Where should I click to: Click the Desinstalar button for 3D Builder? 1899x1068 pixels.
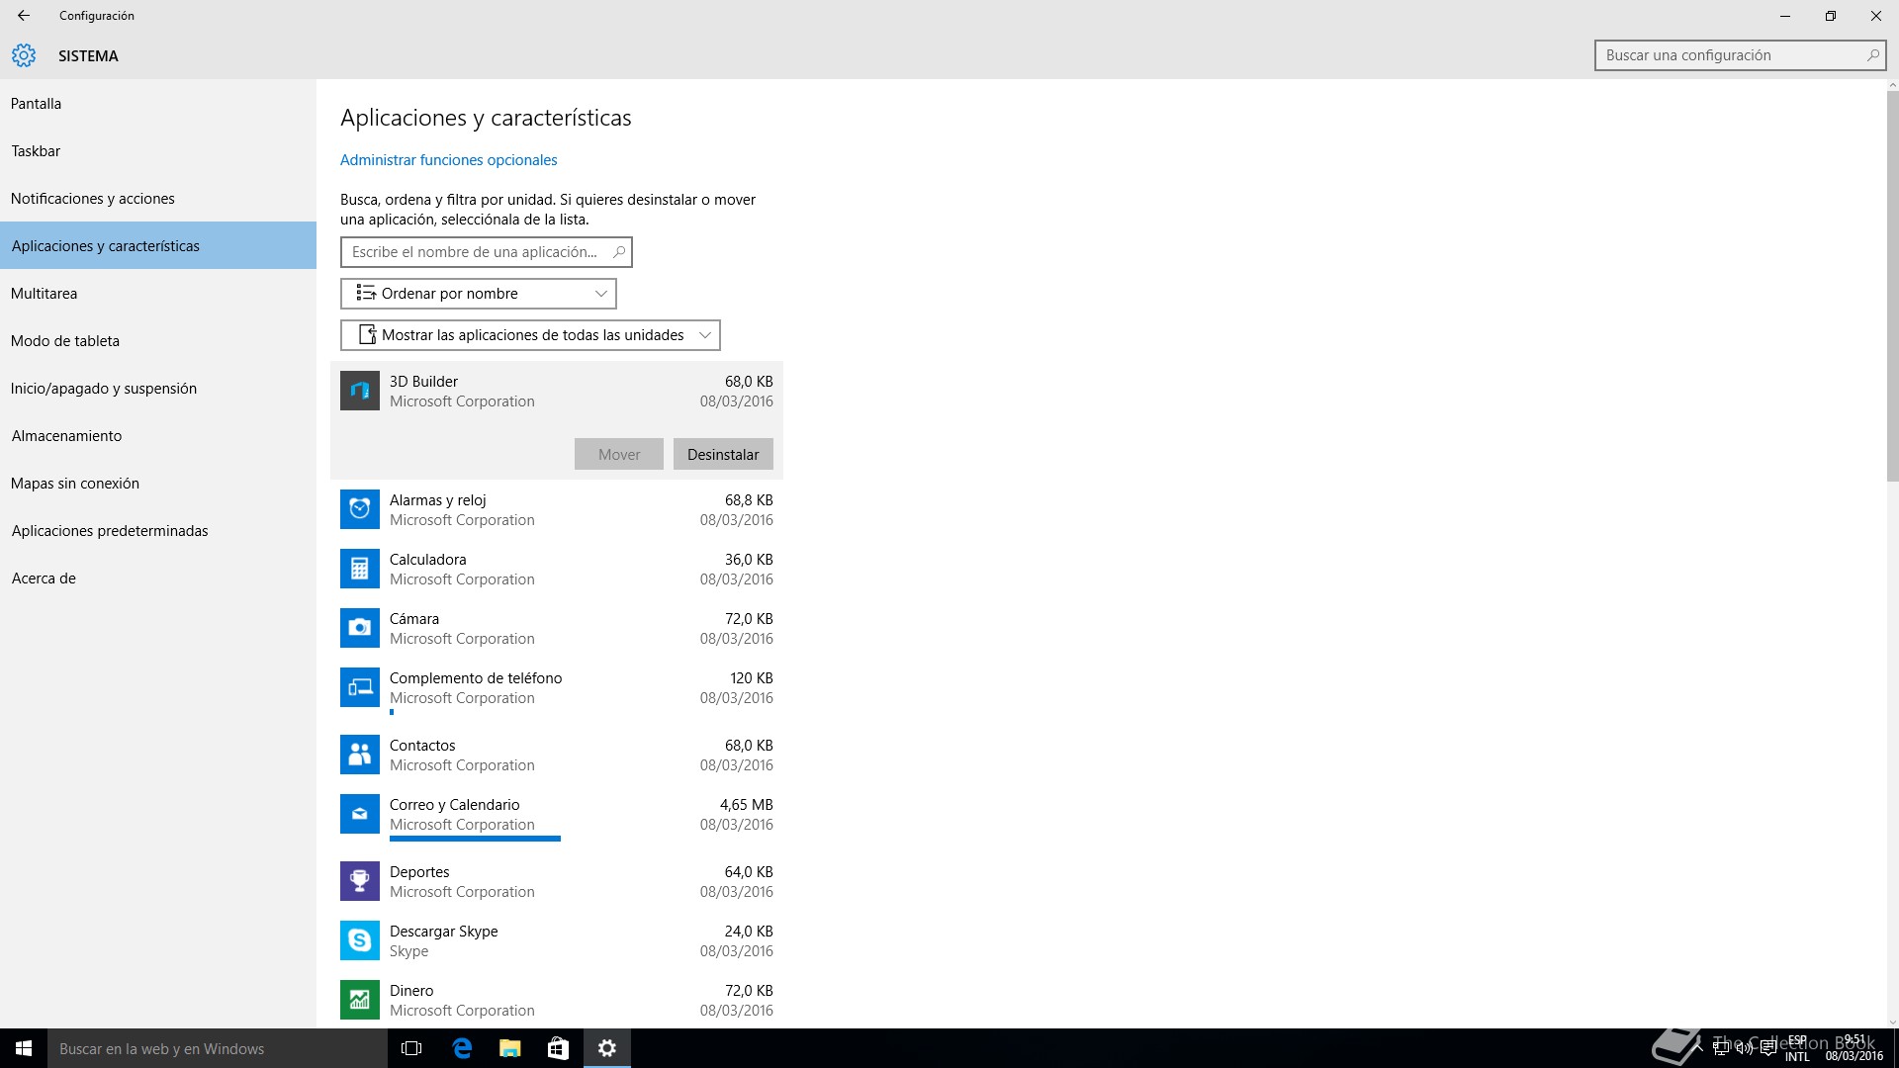tap(723, 454)
